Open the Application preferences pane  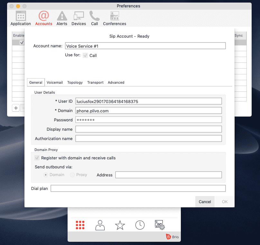click(x=21, y=18)
